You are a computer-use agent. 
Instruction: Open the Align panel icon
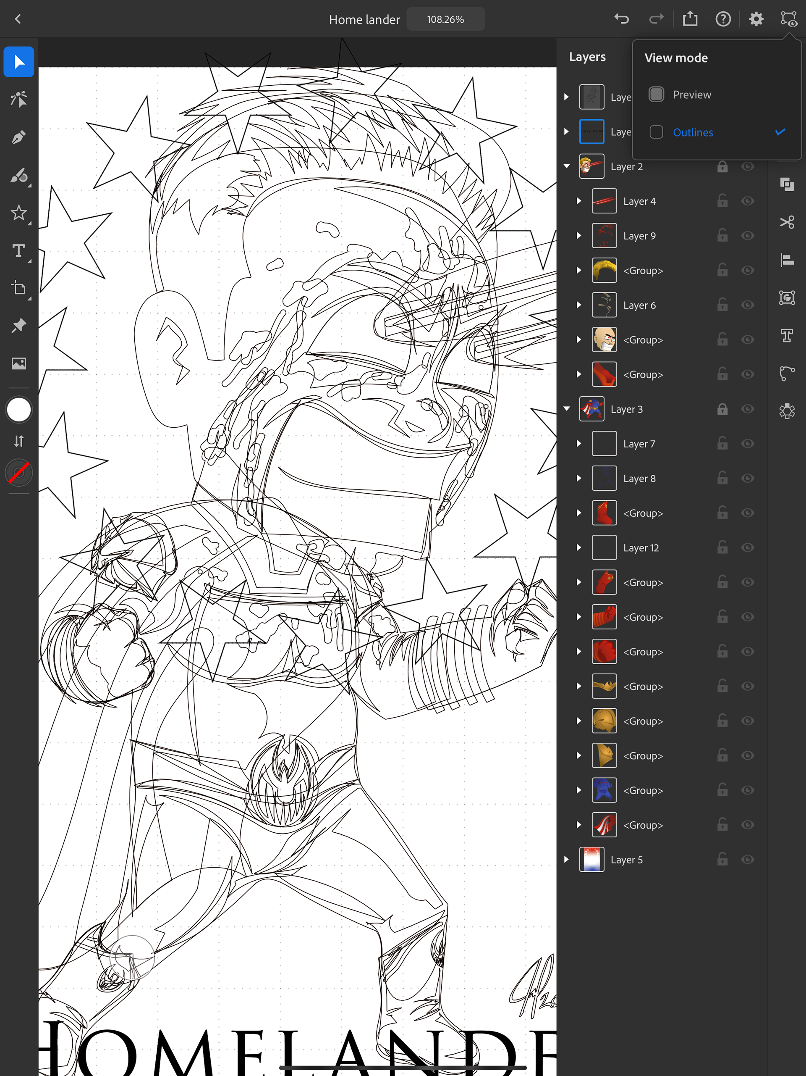(x=787, y=260)
